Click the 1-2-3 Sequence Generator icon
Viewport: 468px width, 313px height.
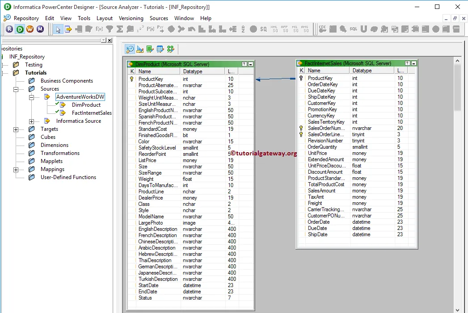point(140,29)
